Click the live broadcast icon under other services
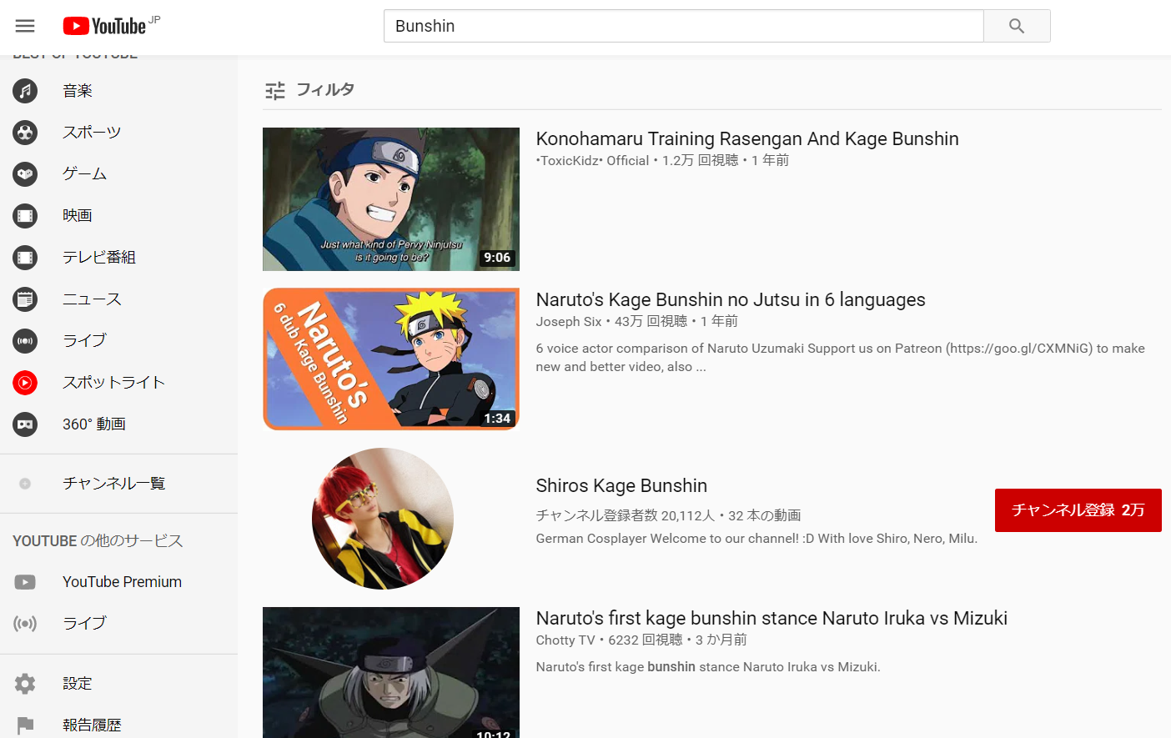The height and width of the screenshot is (738, 1171). pos(25,624)
